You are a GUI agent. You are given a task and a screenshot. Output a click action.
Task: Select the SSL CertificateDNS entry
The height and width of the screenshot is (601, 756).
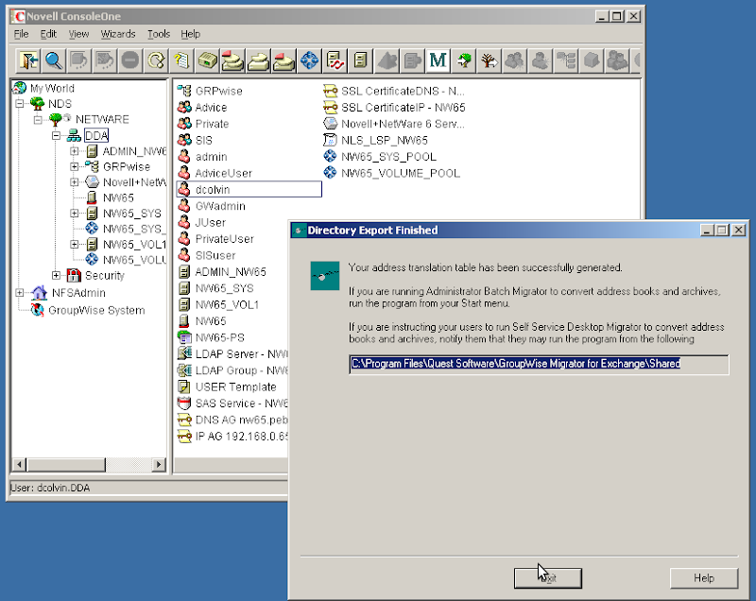[x=403, y=91]
